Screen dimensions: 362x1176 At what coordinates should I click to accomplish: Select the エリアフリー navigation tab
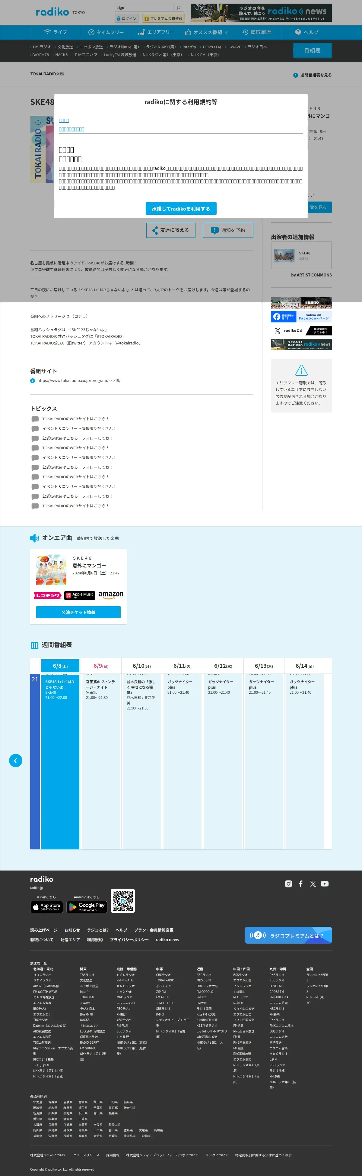156,32
